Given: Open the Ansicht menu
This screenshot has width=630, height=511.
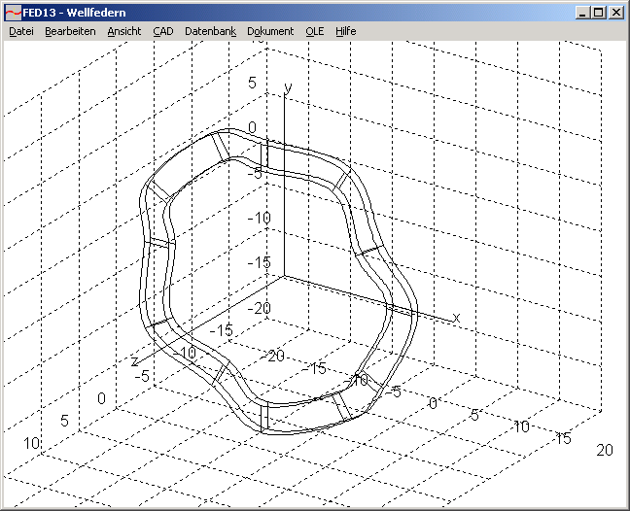Looking at the screenshot, I should 123,31.
